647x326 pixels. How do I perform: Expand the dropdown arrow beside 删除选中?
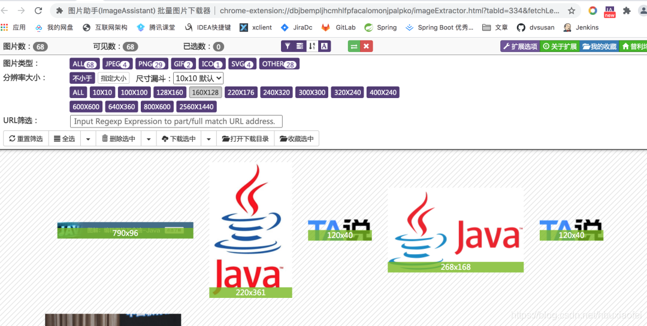pyautogui.click(x=149, y=139)
